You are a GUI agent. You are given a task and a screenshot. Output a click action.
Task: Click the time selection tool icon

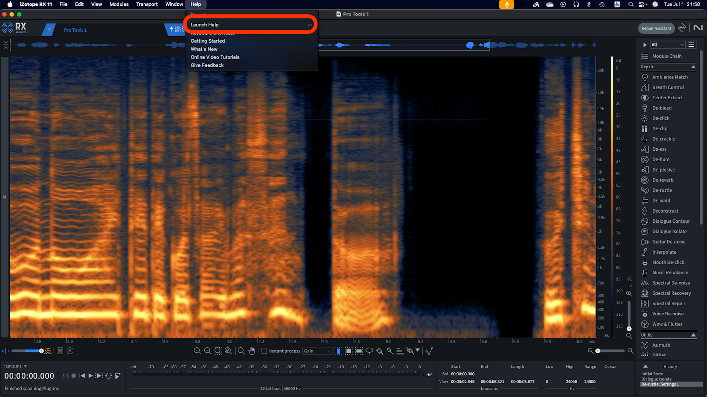pos(338,351)
